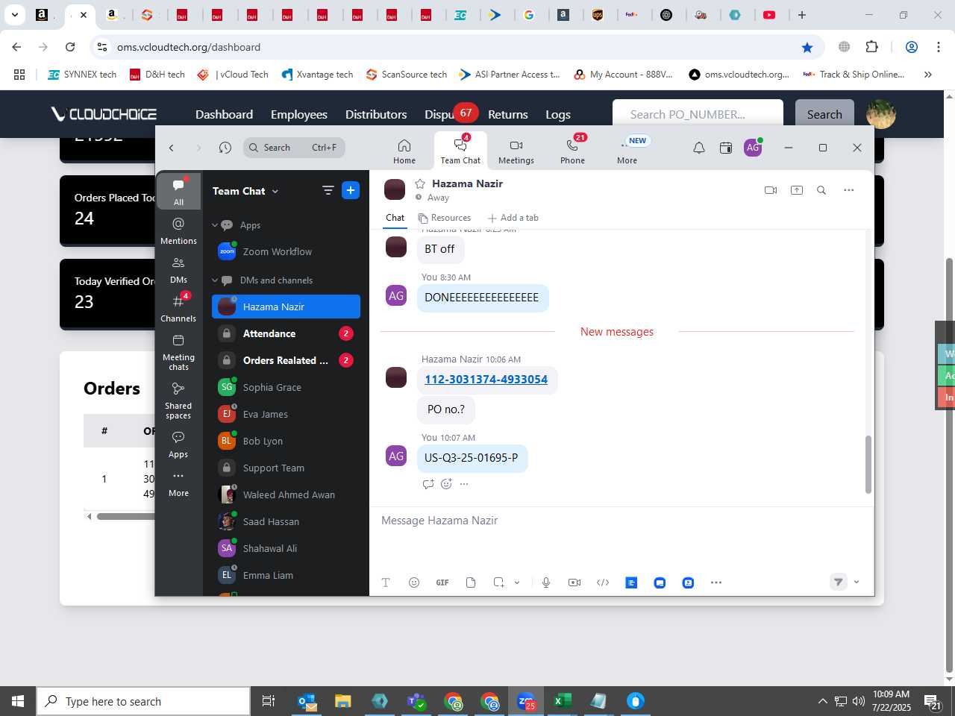
Task: Open the chat list filter icon
Action: click(x=328, y=190)
